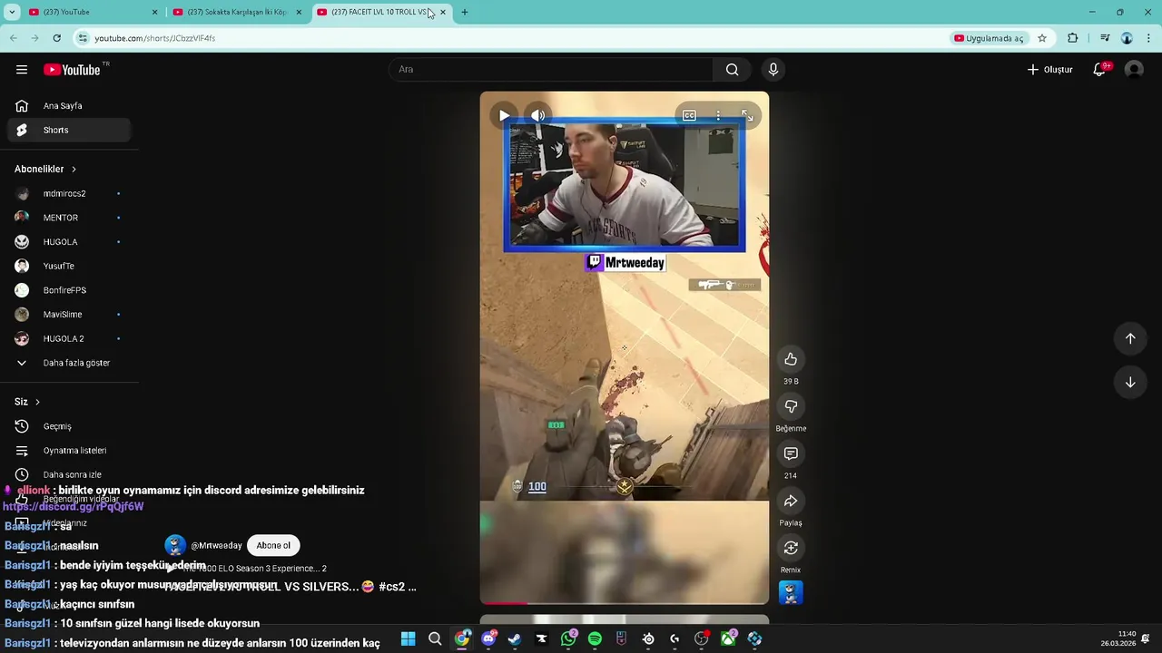
Task: Open the Oluştur create button
Action: [x=1050, y=70]
